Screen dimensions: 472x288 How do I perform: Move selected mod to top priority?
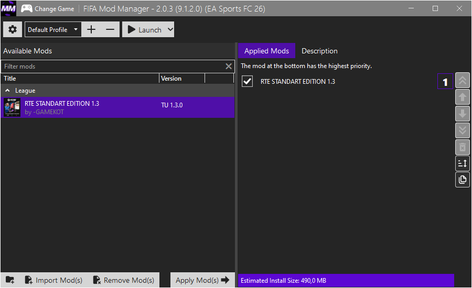click(463, 81)
